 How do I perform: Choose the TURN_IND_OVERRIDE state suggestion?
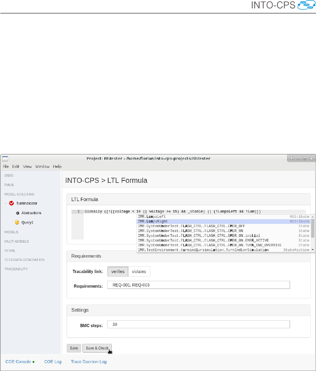coord(224,245)
